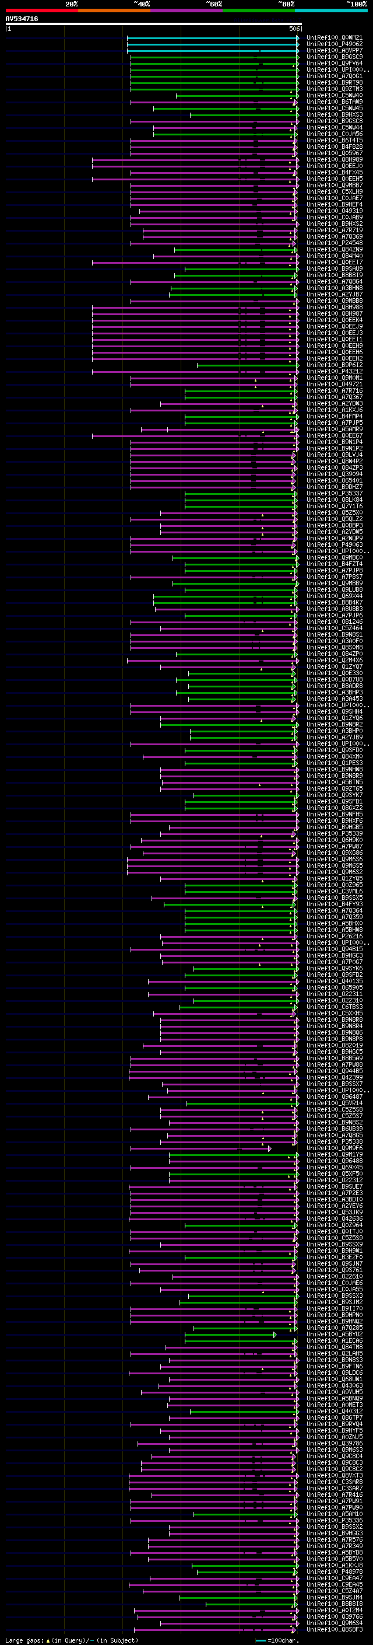Click label UniRef100_B4F828
Viewport: 373px width, 1645px height.
click(x=335, y=147)
